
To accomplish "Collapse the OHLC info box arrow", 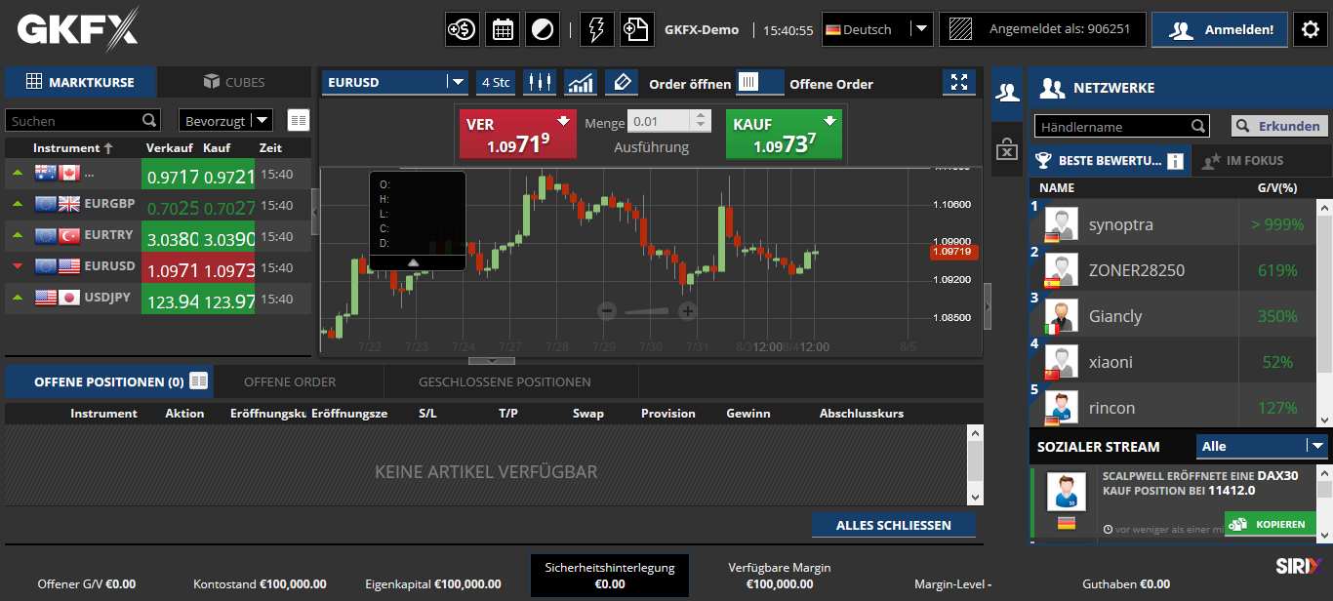I will (x=414, y=261).
